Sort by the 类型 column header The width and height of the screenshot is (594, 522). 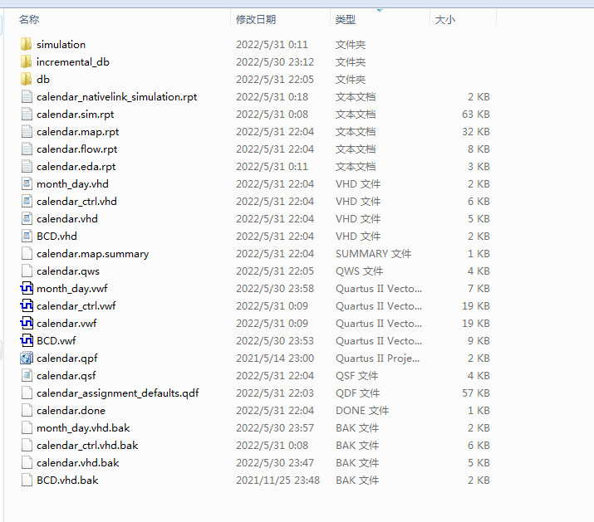click(x=345, y=19)
